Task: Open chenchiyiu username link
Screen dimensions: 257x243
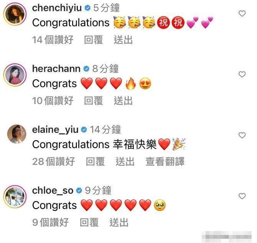Action: click(x=57, y=8)
